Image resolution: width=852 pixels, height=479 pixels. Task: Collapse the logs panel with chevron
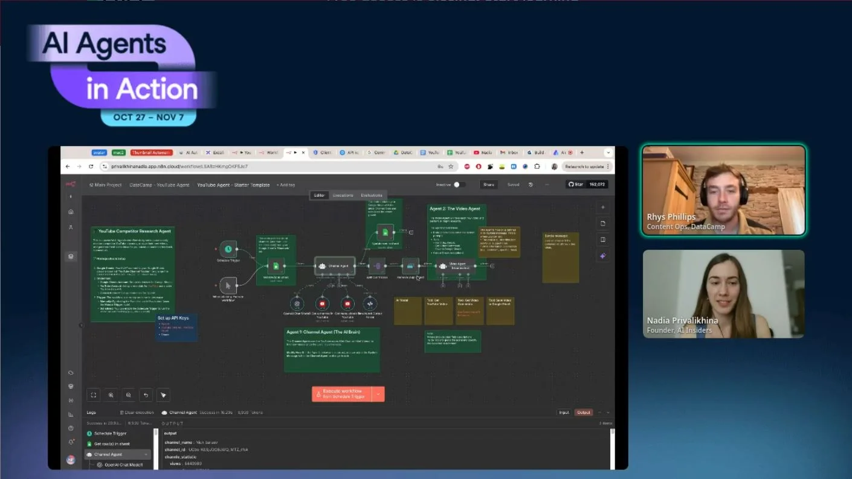(608, 413)
